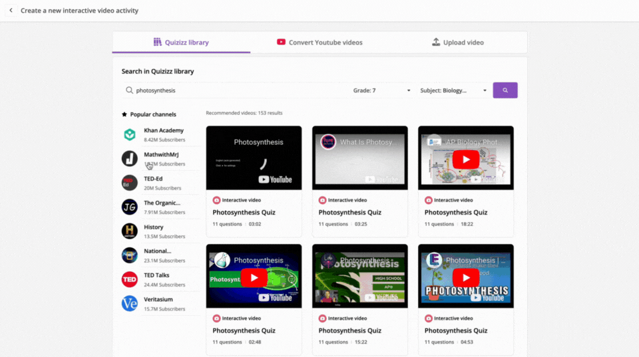The height and width of the screenshot is (357, 639).
Task: Click interactive video icon on 04:53 card
Action: pos(428,318)
